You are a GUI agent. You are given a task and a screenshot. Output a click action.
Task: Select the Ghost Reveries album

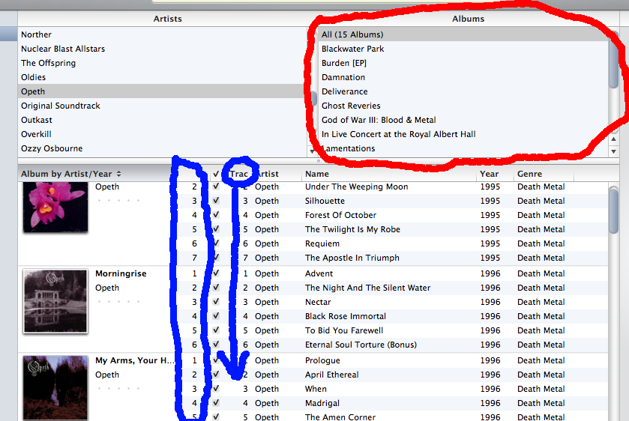[463, 106]
